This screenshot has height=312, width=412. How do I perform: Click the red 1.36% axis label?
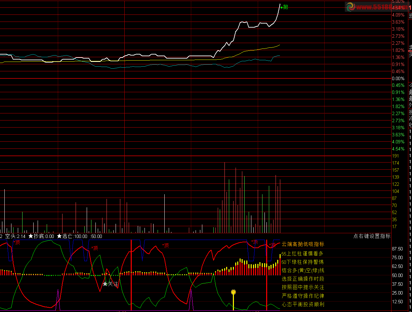point(398,57)
